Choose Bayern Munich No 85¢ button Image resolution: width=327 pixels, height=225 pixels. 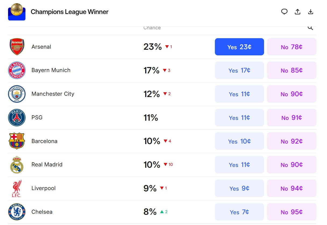pyautogui.click(x=292, y=70)
